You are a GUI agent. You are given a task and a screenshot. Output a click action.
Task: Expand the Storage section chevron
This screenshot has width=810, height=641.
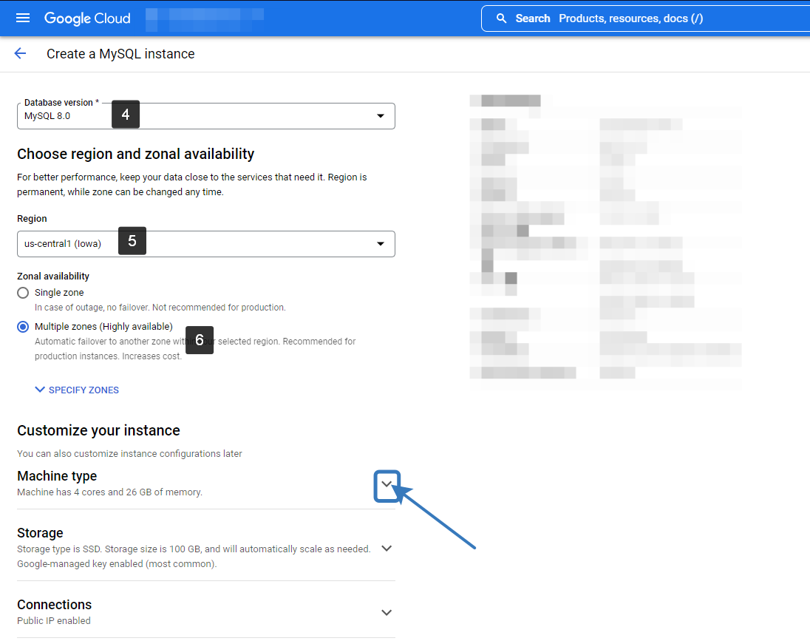coord(387,549)
